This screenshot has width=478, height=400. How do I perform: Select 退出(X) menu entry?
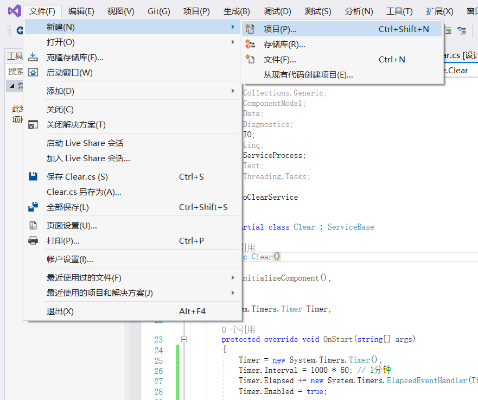(132, 312)
